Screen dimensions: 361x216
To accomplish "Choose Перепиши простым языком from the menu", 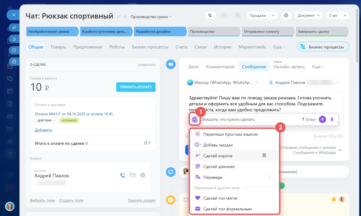I will point(235,134).
